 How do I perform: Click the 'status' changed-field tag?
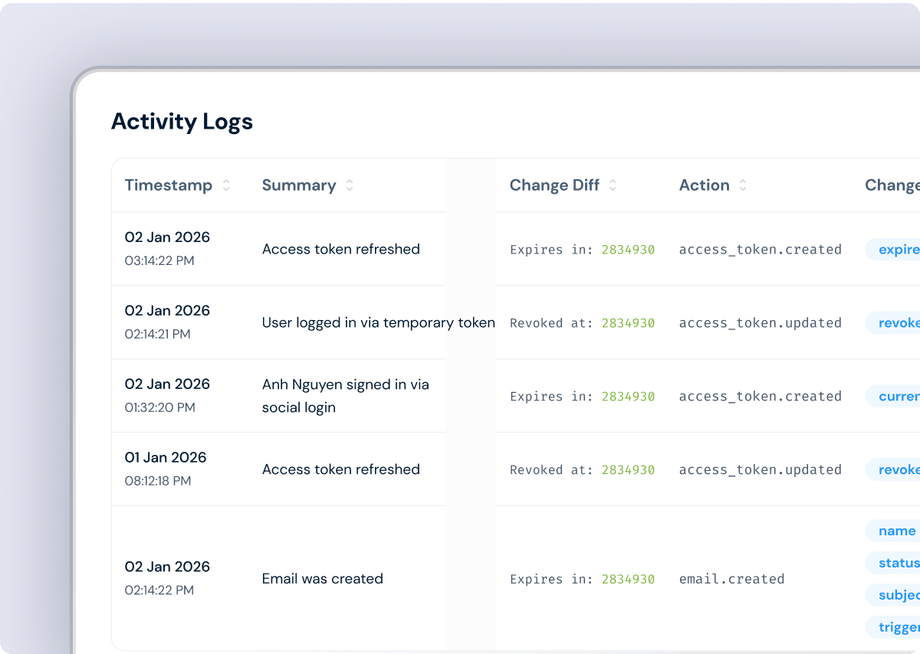tap(894, 563)
